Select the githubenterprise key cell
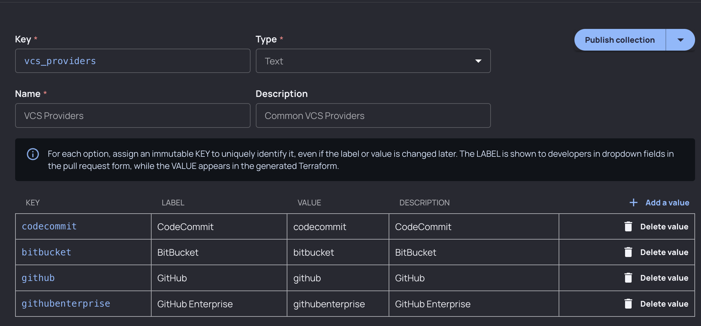Image resolution: width=701 pixels, height=326 pixels. [83, 304]
